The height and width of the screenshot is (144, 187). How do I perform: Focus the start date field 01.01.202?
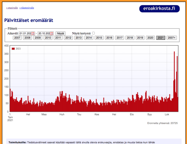tap(27, 34)
